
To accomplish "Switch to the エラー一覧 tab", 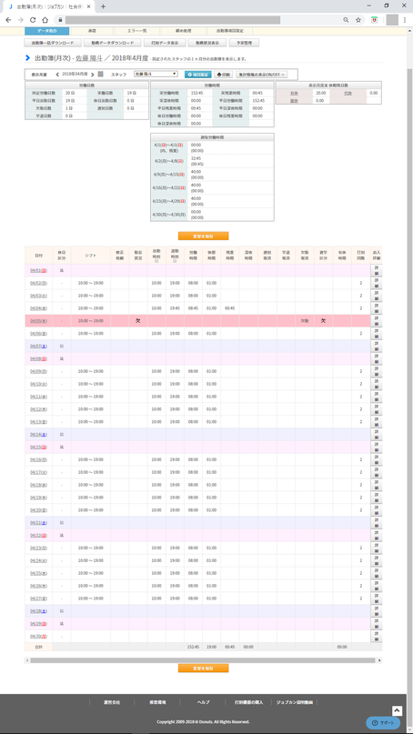I will pos(137,31).
